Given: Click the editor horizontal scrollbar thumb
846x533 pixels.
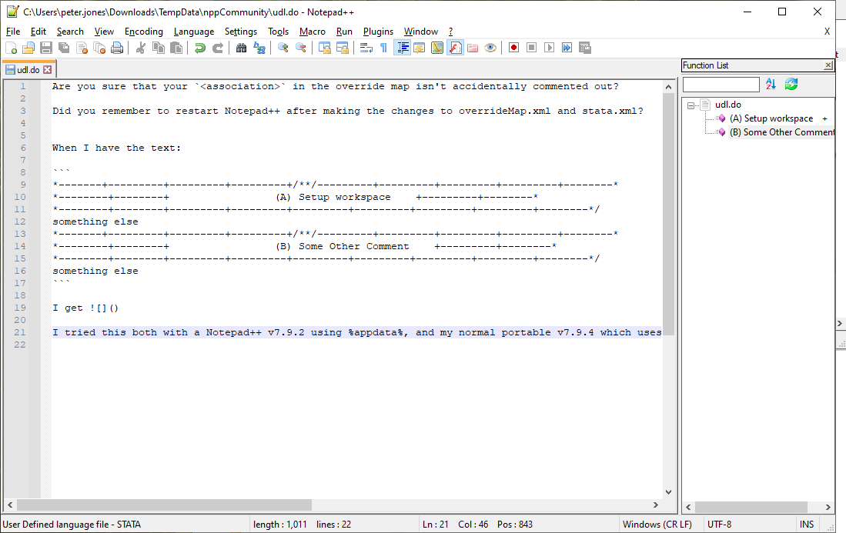Looking at the screenshot, I should pos(164,505).
